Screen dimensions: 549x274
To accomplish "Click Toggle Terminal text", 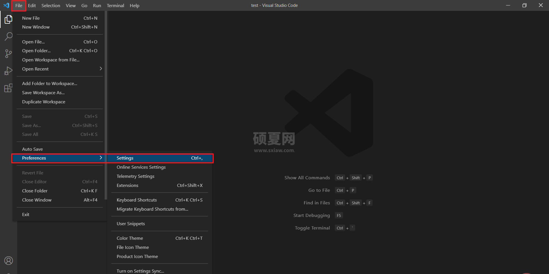I will (313, 228).
